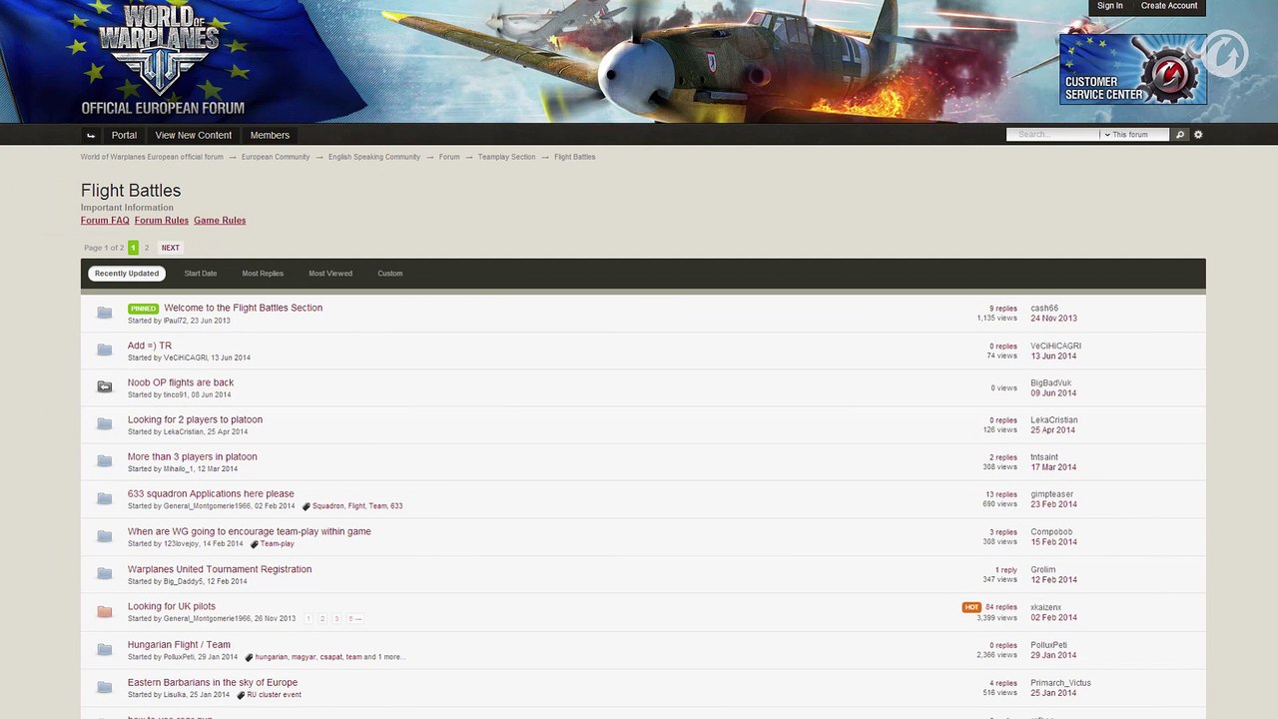The width and height of the screenshot is (1278, 719).
Task: Click the magnifier search button
Action: pos(1179,134)
